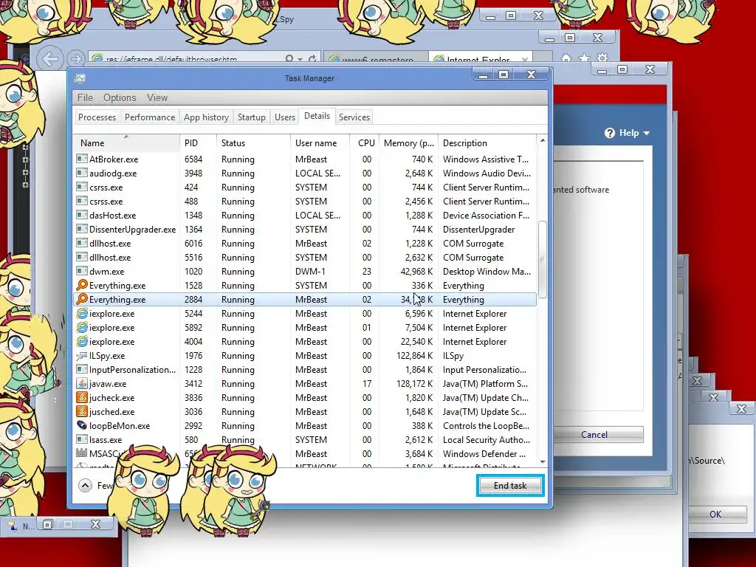Click the javaw.exe Java icon
The image size is (756, 567).
pyautogui.click(x=82, y=384)
